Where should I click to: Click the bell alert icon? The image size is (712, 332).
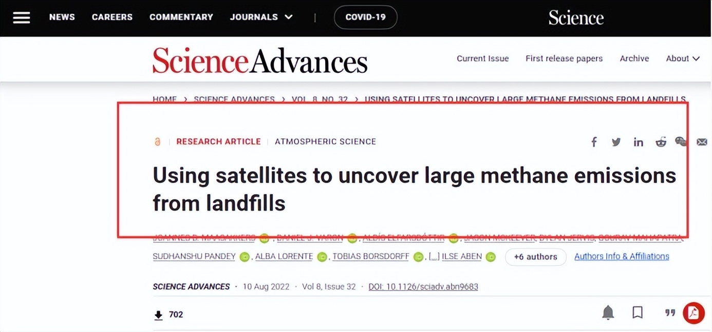[608, 313]
